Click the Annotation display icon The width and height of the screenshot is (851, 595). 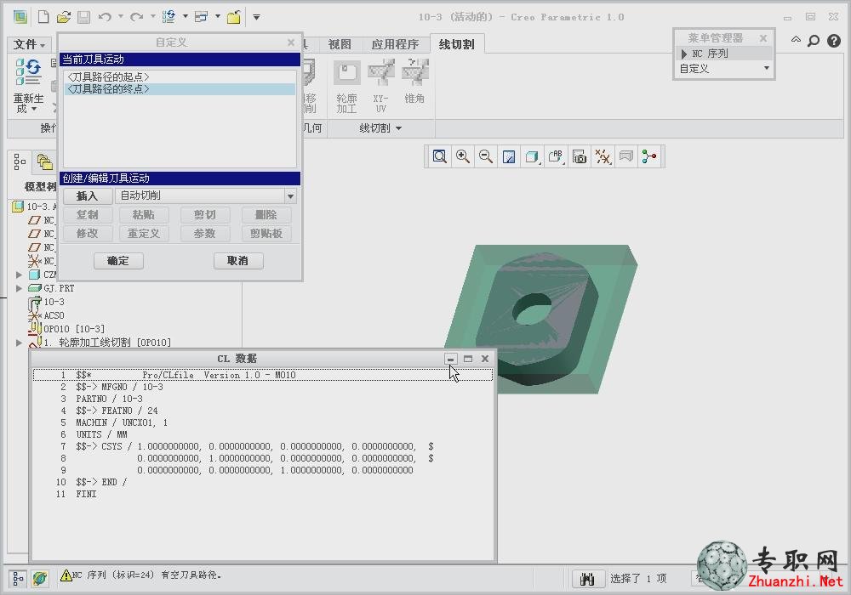click(626, 157)
